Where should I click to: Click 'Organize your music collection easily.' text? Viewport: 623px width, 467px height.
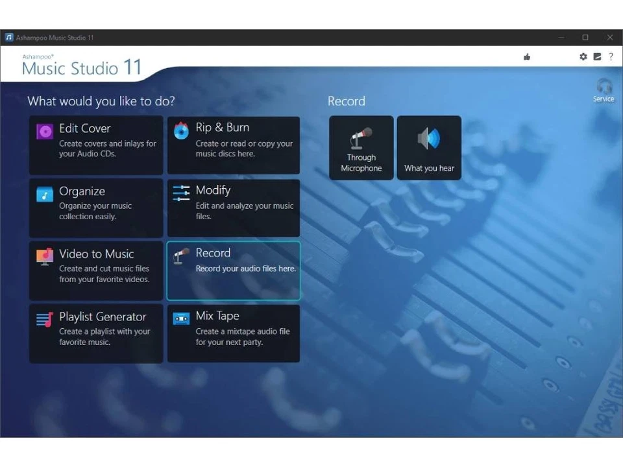(95, 211)
